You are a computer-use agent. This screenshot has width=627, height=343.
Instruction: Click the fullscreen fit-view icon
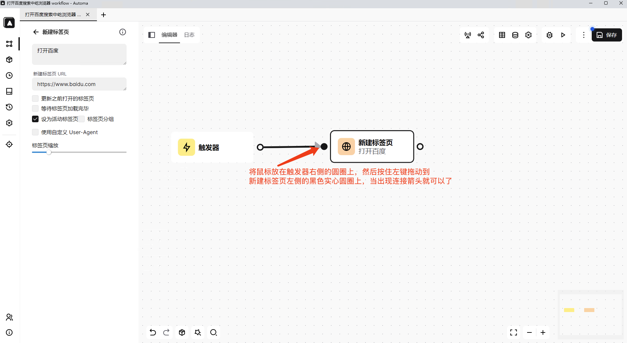(x=513, y=332)
